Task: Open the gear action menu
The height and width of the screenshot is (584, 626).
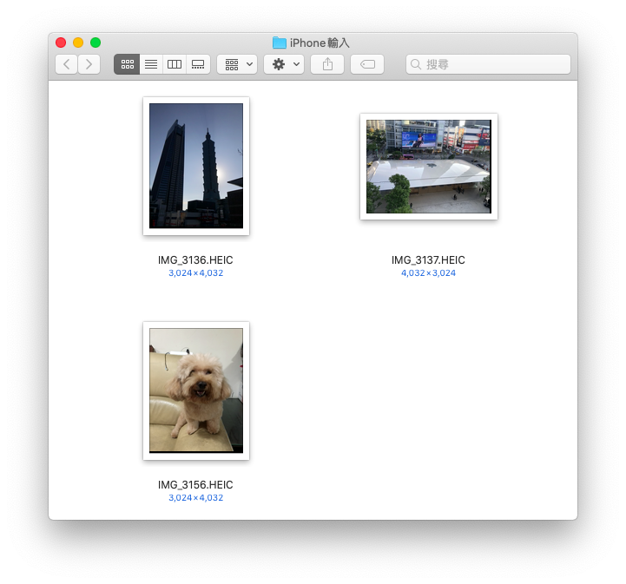Action: click(x=284, y=64)
